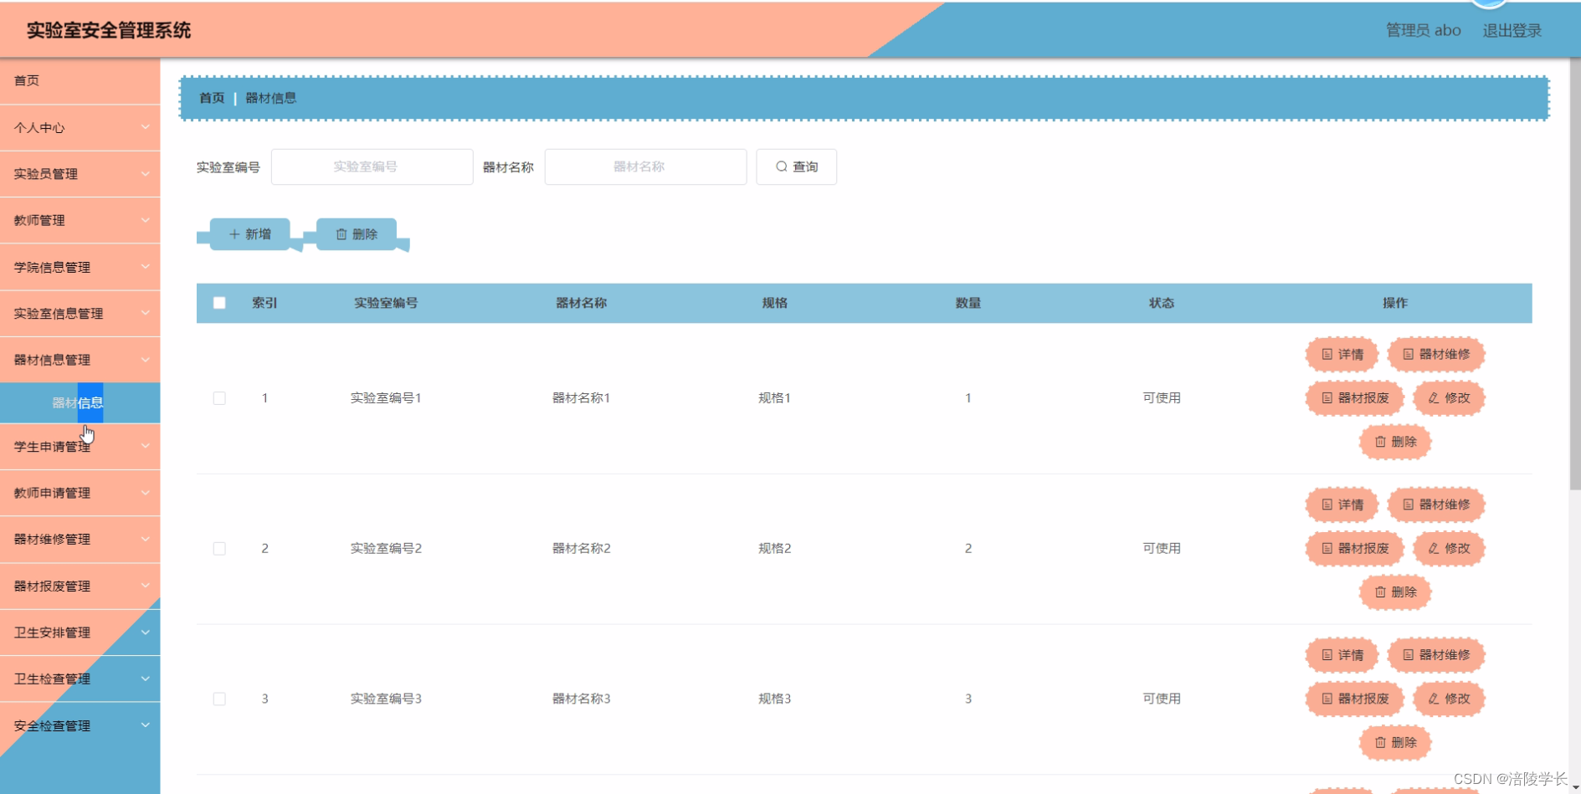Click 退出登录 to log out
1581x794 pixels.
coord(1512,30)
